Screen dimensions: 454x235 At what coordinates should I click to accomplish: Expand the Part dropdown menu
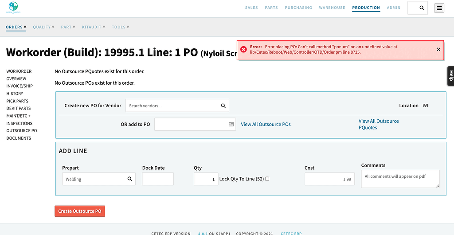pos(68,27)
